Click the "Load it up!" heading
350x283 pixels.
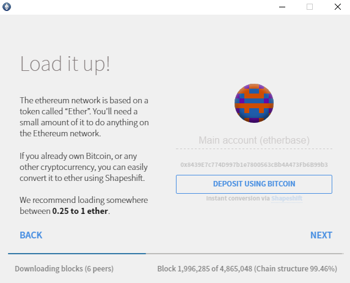(x=65, y=64)
